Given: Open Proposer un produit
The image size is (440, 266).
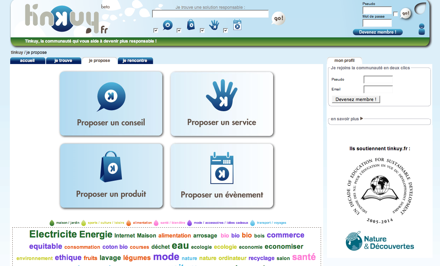Looking at the screenshot, I should pyautogui.click(x=111, y=176).
